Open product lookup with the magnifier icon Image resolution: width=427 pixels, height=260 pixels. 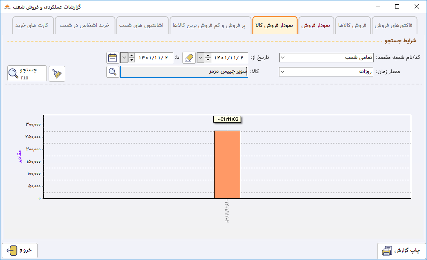113,72
